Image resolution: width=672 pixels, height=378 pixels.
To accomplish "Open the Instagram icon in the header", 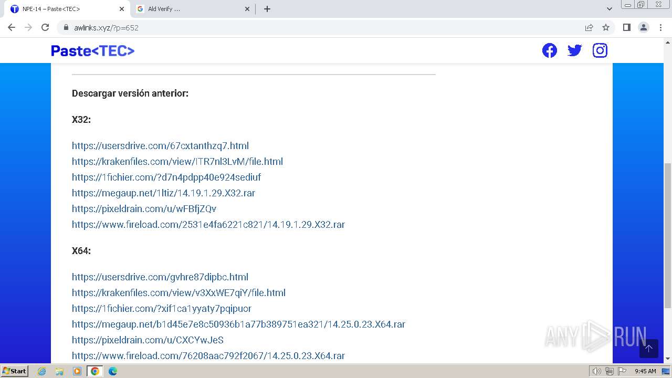I will coord(600,50).
